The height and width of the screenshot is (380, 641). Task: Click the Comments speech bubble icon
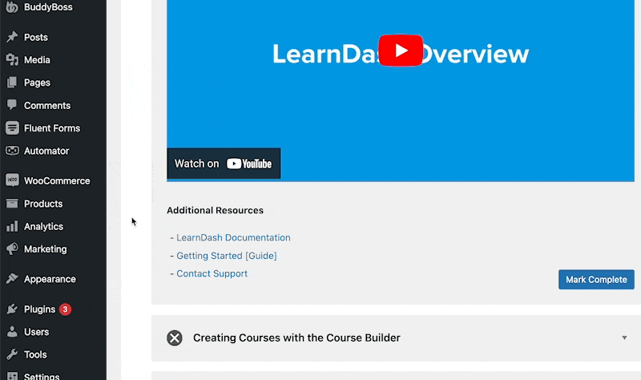[12, 105]
